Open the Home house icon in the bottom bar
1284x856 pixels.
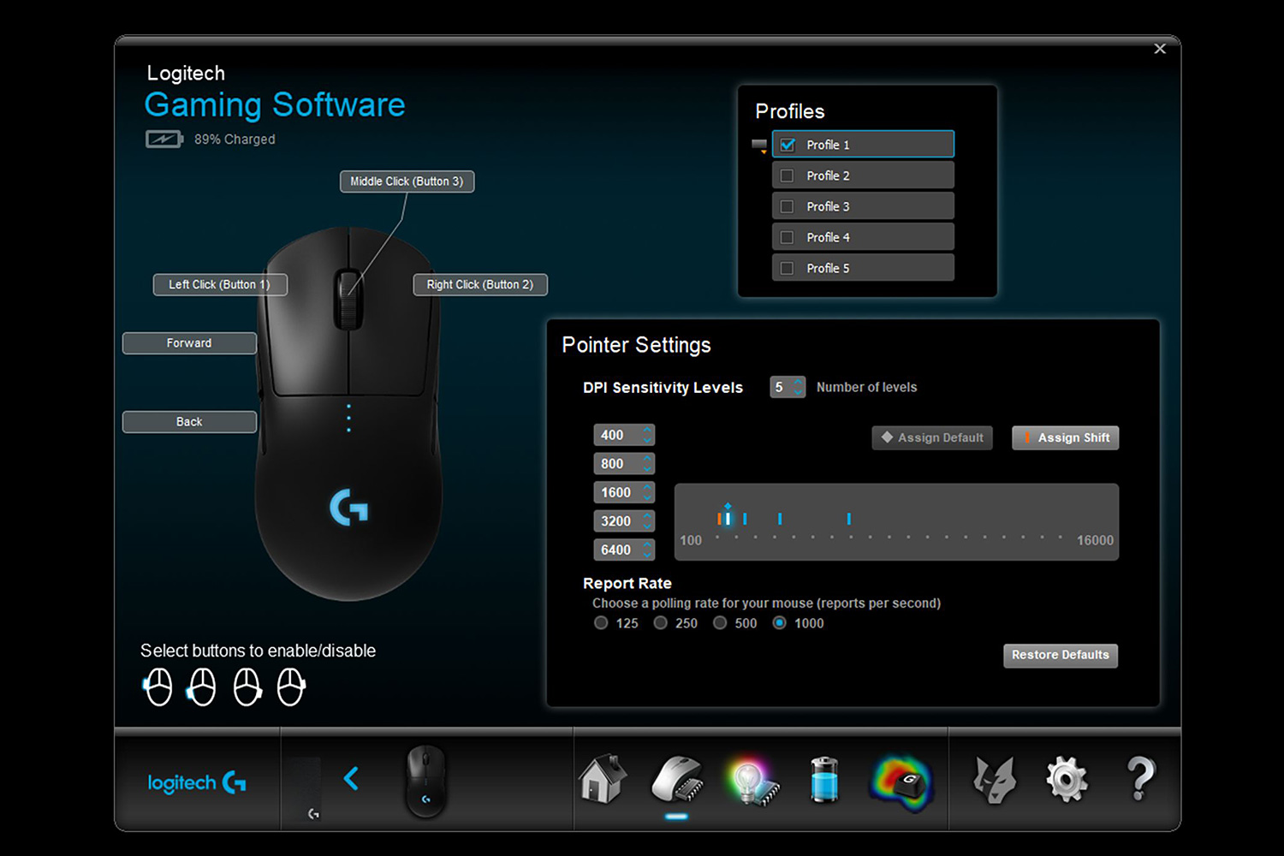(x=603, y=779)
